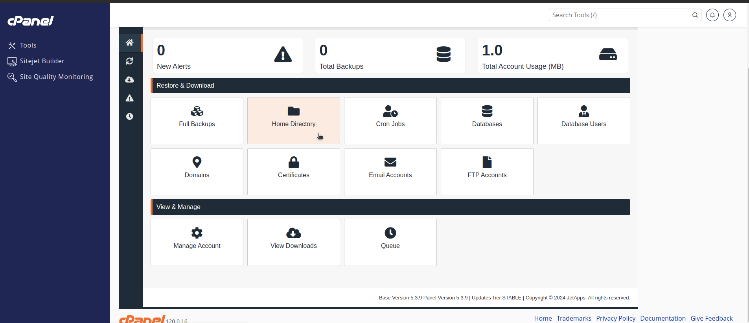749x323 pixels.
Task: Open the notifications bell icon
Action: pos(712,15)
